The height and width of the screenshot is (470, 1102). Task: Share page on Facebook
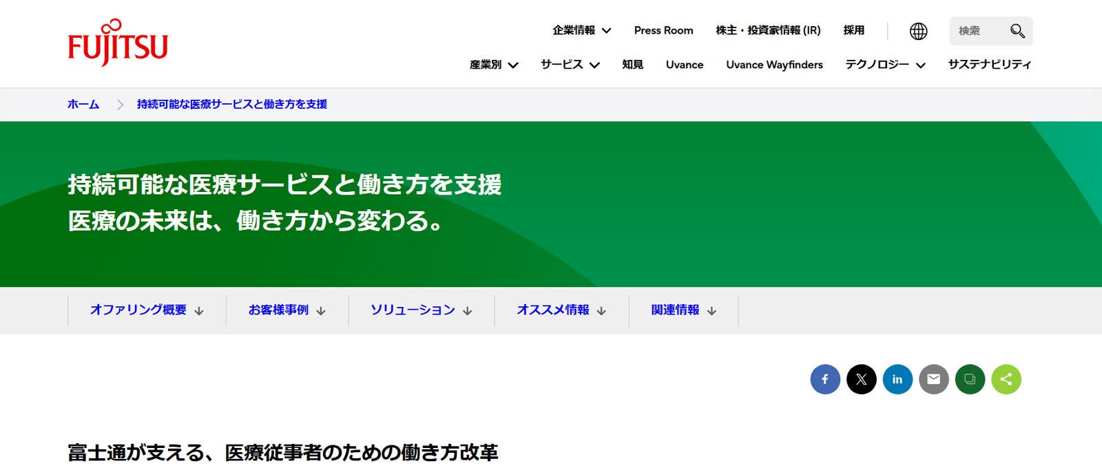coord(825,379)
